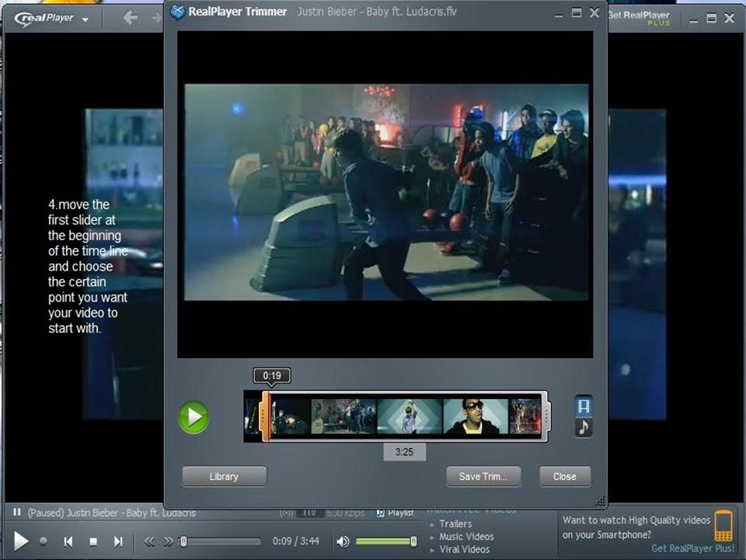
Task: Skip to the next clip in RealPlayer
Action: [x=118, y=541]
